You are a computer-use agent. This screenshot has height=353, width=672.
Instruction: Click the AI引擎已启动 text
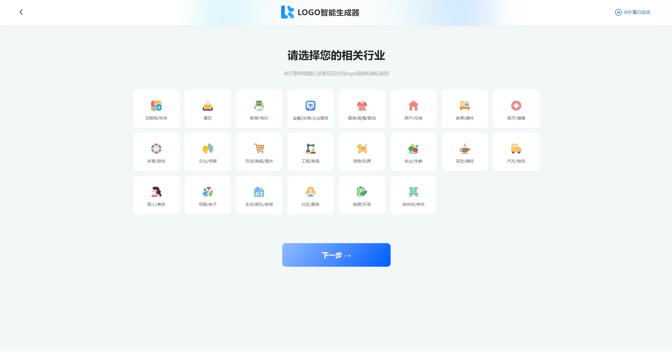(x=637, y=12)
